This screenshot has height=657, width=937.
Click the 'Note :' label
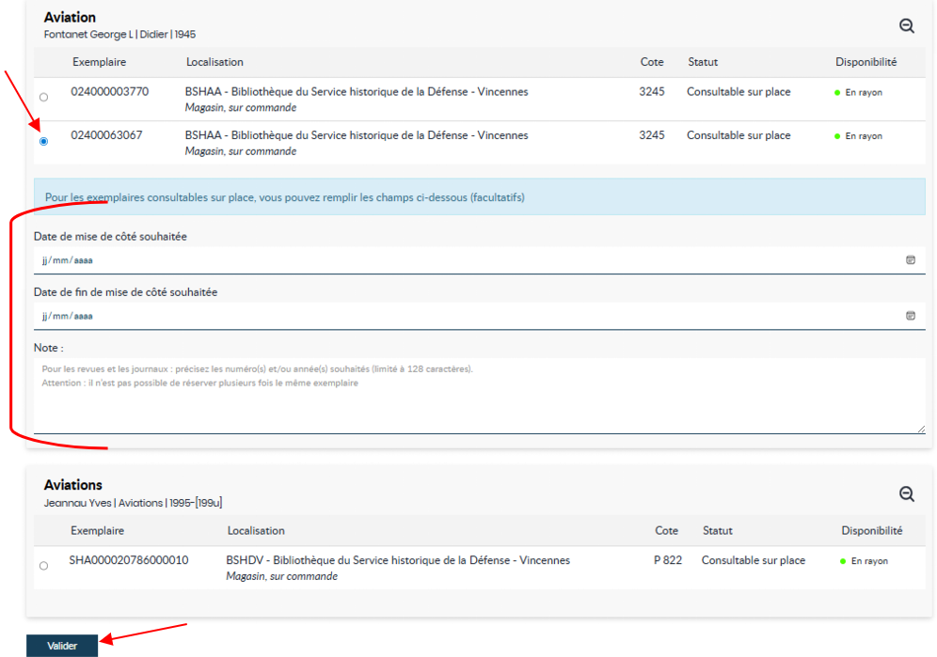(48, 348)
